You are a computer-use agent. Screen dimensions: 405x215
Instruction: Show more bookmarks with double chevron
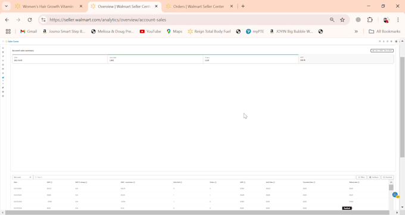click(x=356, y=32)
